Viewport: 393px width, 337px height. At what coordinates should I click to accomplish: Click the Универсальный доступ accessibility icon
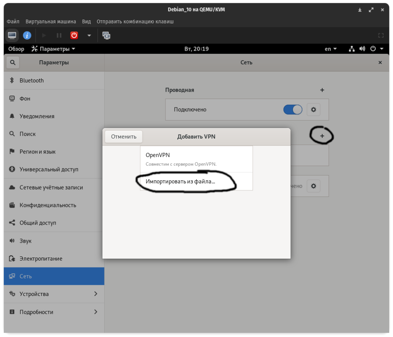click(x=12, y=170)
